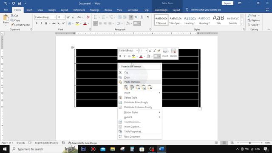272x153 pixels.
Task: Click Decrease Indent in the ribbon
Action: (120, 17)
